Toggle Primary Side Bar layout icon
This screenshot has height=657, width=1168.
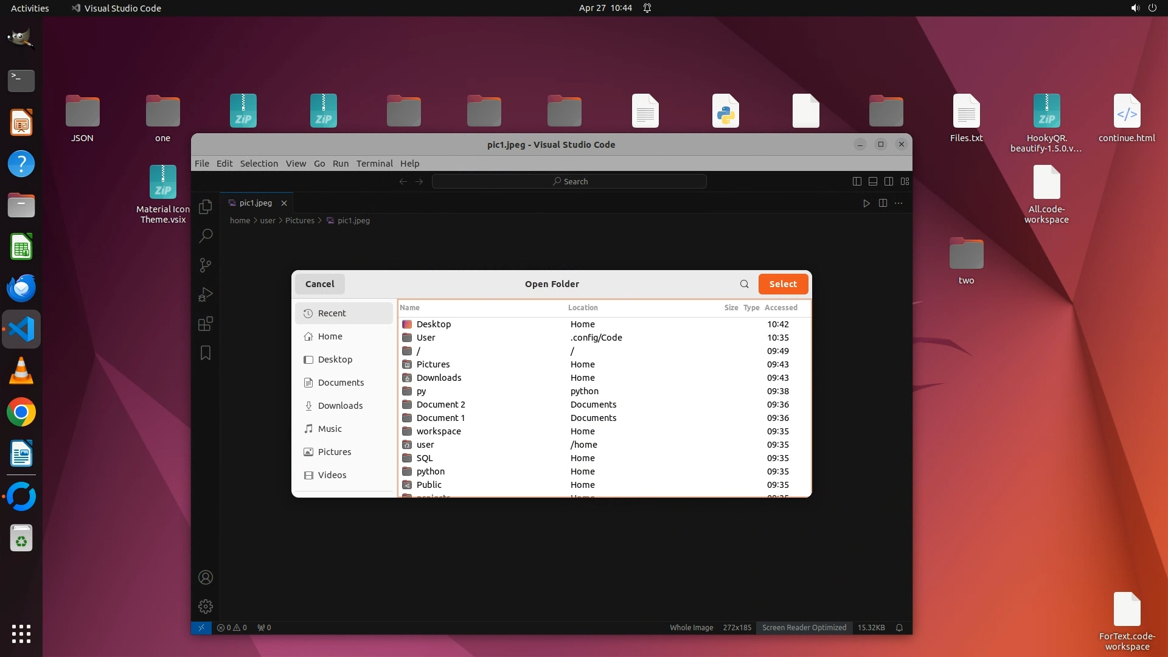pyautogui.click(x=857, y=181)
